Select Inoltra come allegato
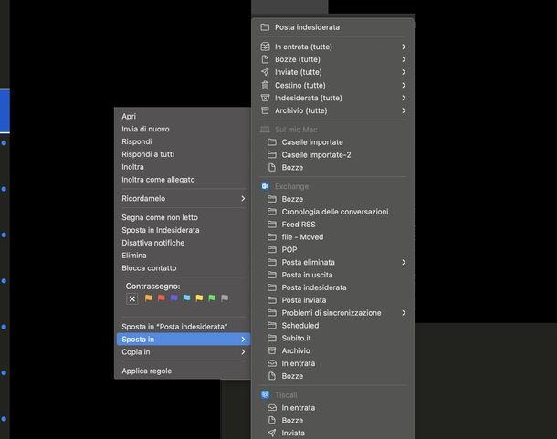 (x=158, y=180)
